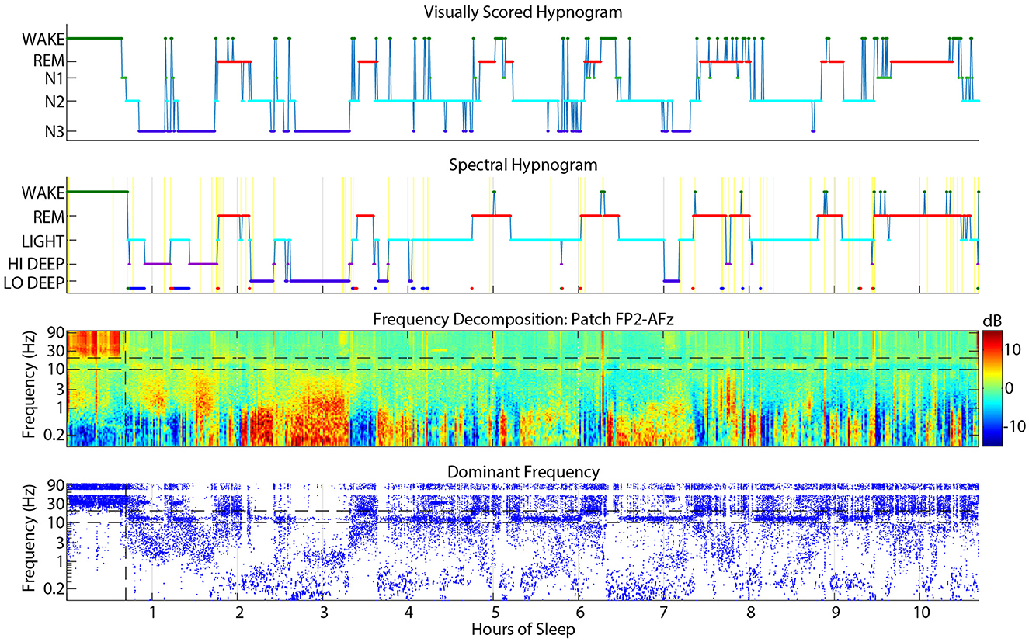
Task: Click hour tick label 7 on x-axis
Action: (663, 613)
